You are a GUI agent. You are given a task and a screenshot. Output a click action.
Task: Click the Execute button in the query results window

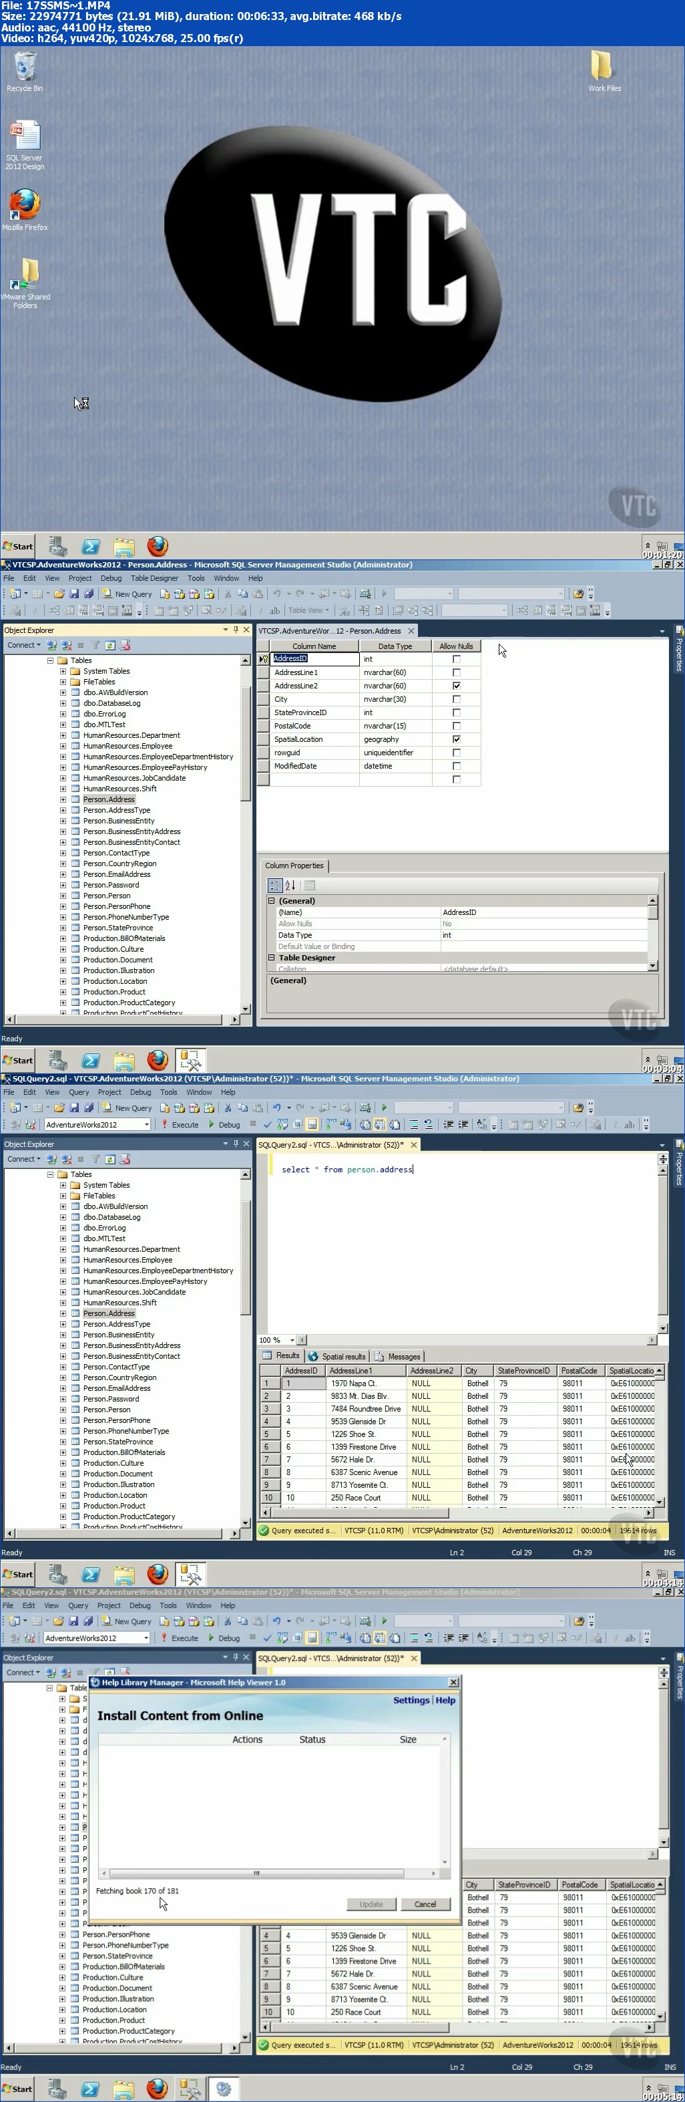[180, 1124]
